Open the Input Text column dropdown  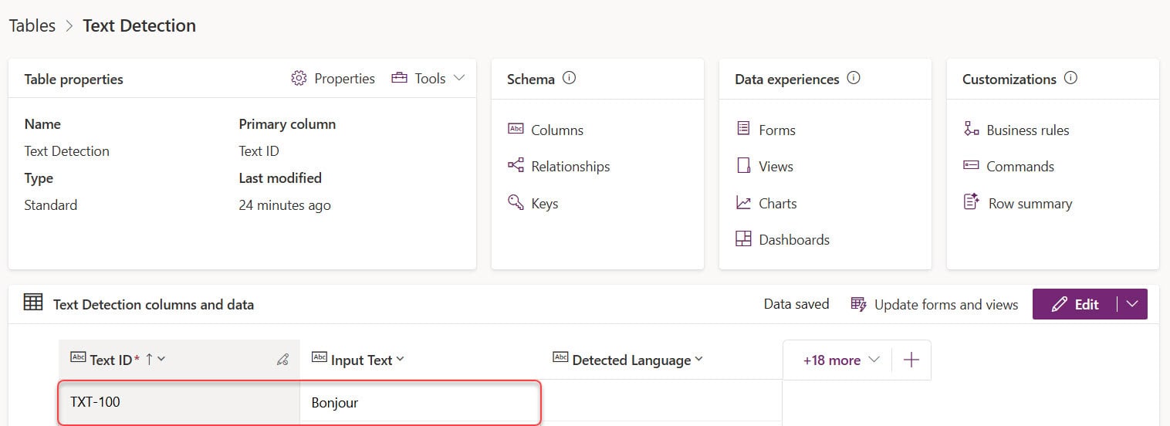pyautogui.click(x=400, y=359)
